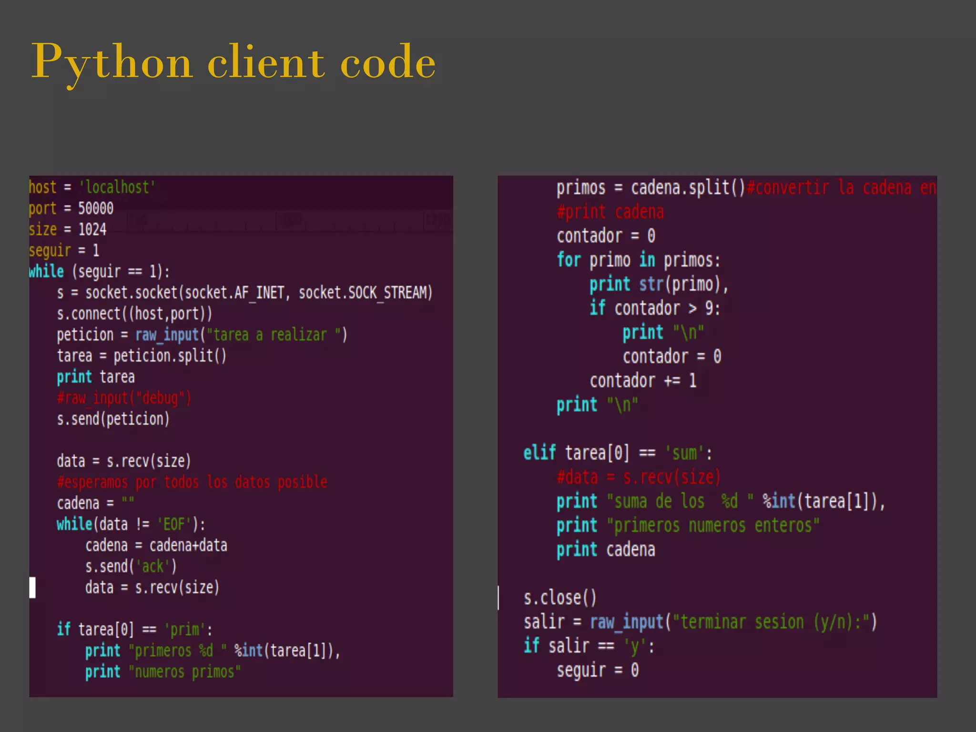Click the white cursor block in left code panel
976x732 pixels.
click(32, 587)
